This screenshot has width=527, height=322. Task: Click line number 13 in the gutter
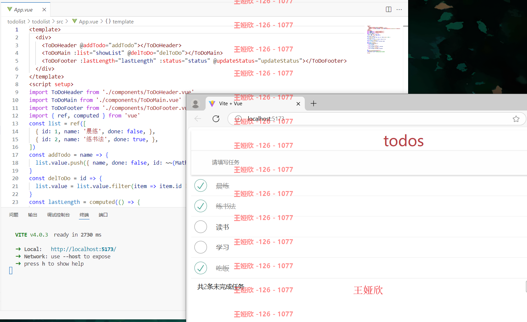click(x=15, y=123)
